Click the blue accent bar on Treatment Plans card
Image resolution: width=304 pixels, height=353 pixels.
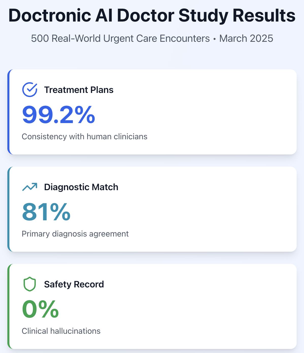pos(9,112)
